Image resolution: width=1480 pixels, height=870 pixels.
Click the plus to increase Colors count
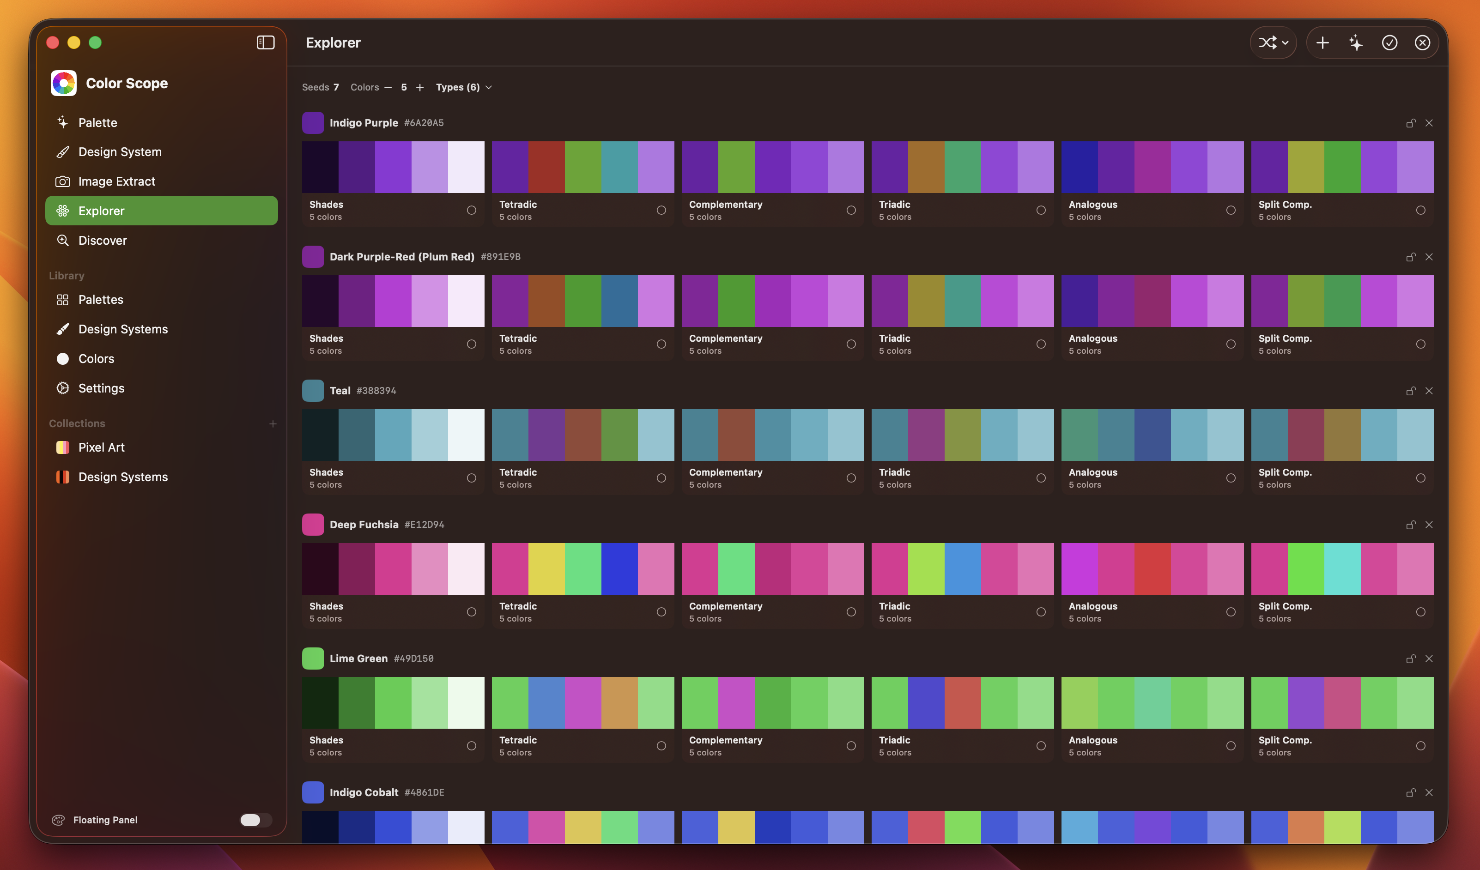point(420,87)
